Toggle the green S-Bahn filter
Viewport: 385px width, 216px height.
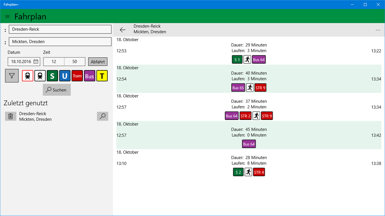pyautogui.click(x=52, y=76)
